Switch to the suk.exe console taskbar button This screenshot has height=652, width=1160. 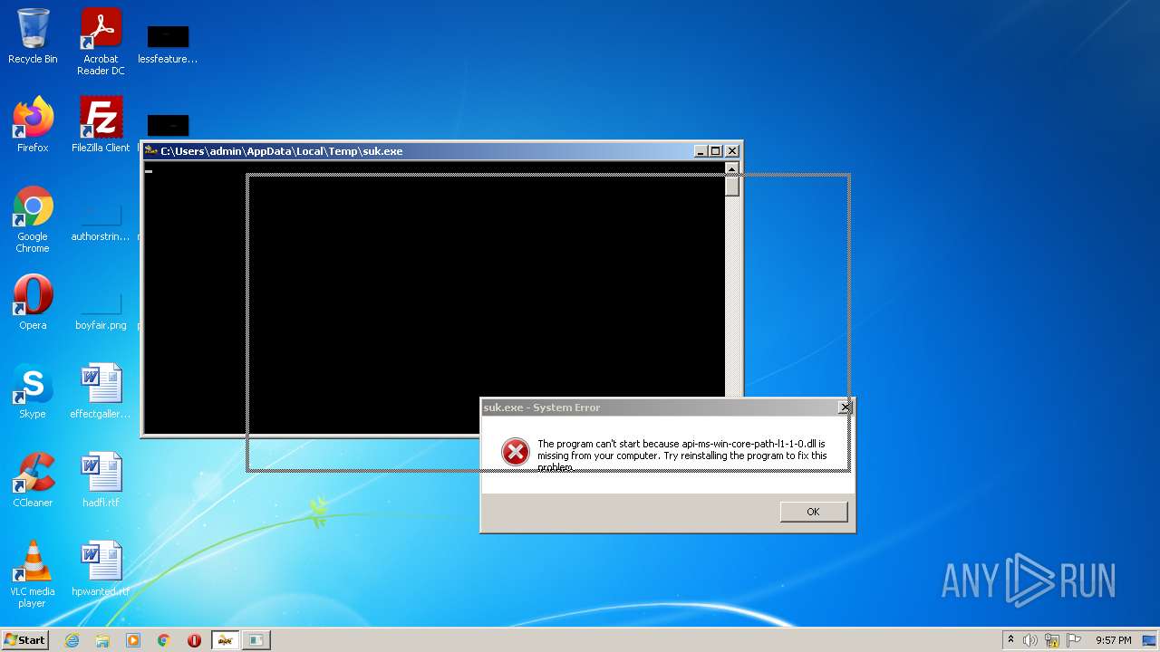tap(226, 640)
